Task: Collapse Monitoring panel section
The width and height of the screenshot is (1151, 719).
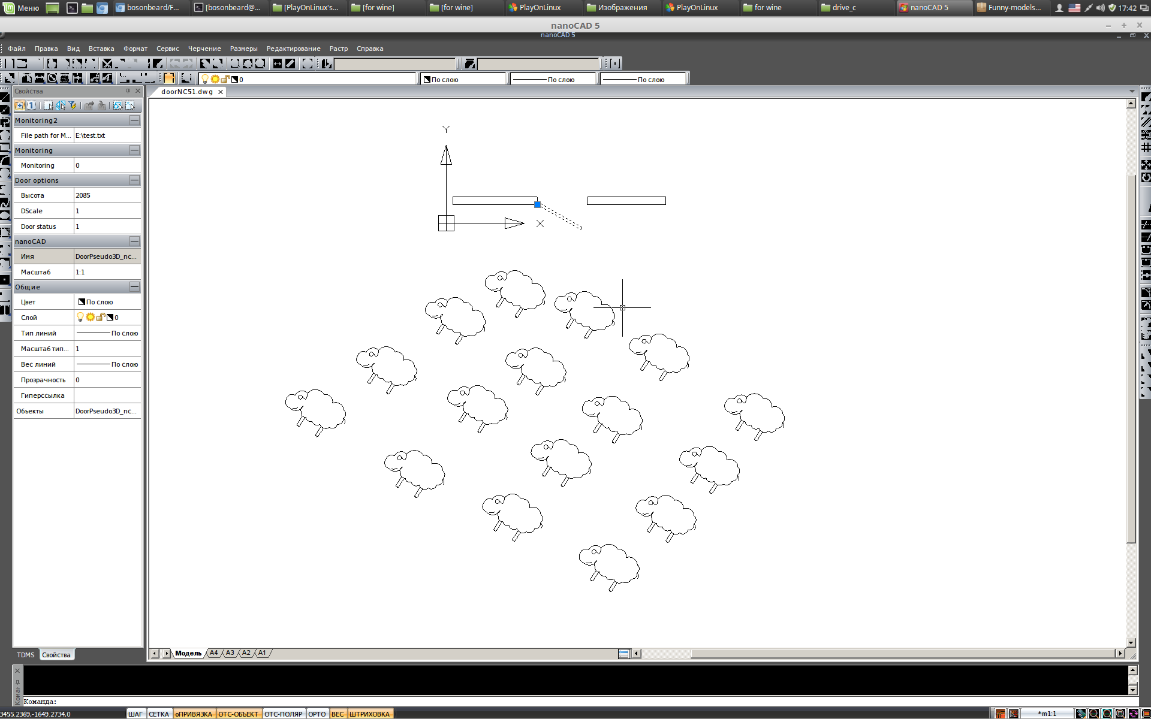Action: [134, 150]
